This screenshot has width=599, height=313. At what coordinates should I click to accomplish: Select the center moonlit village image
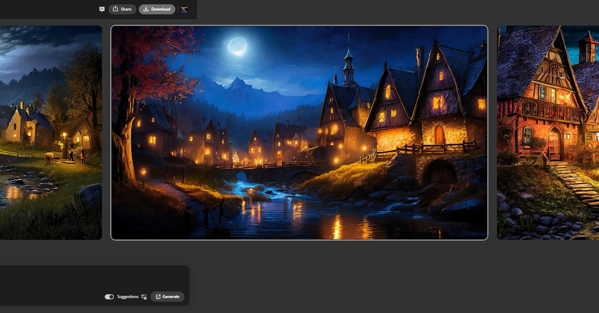pos(299,133)
